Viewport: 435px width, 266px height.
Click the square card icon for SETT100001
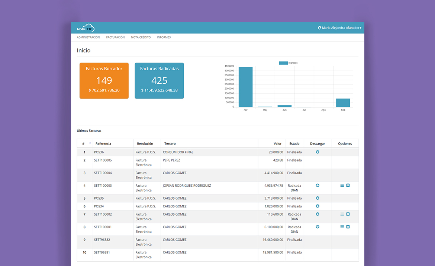click(x=348, y=227)
